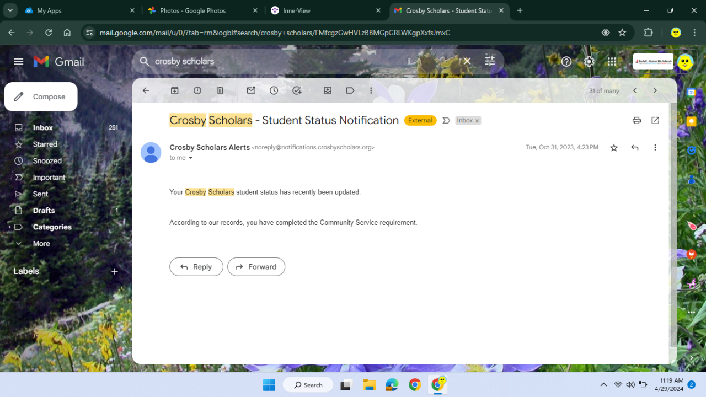This screenshot has width=706, height=397.
Task: Compose a new email
Action: coord(41,96)
